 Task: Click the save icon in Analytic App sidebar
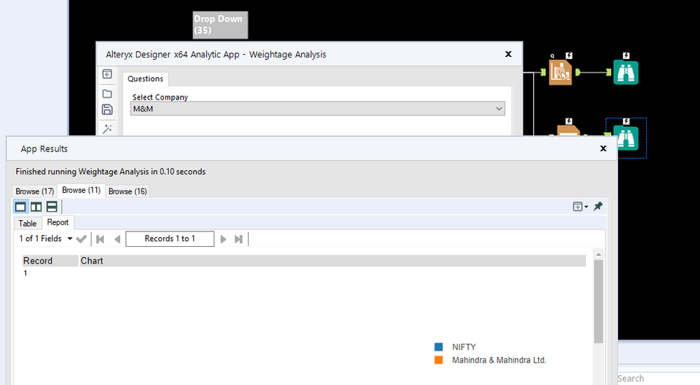pos(107,109)
